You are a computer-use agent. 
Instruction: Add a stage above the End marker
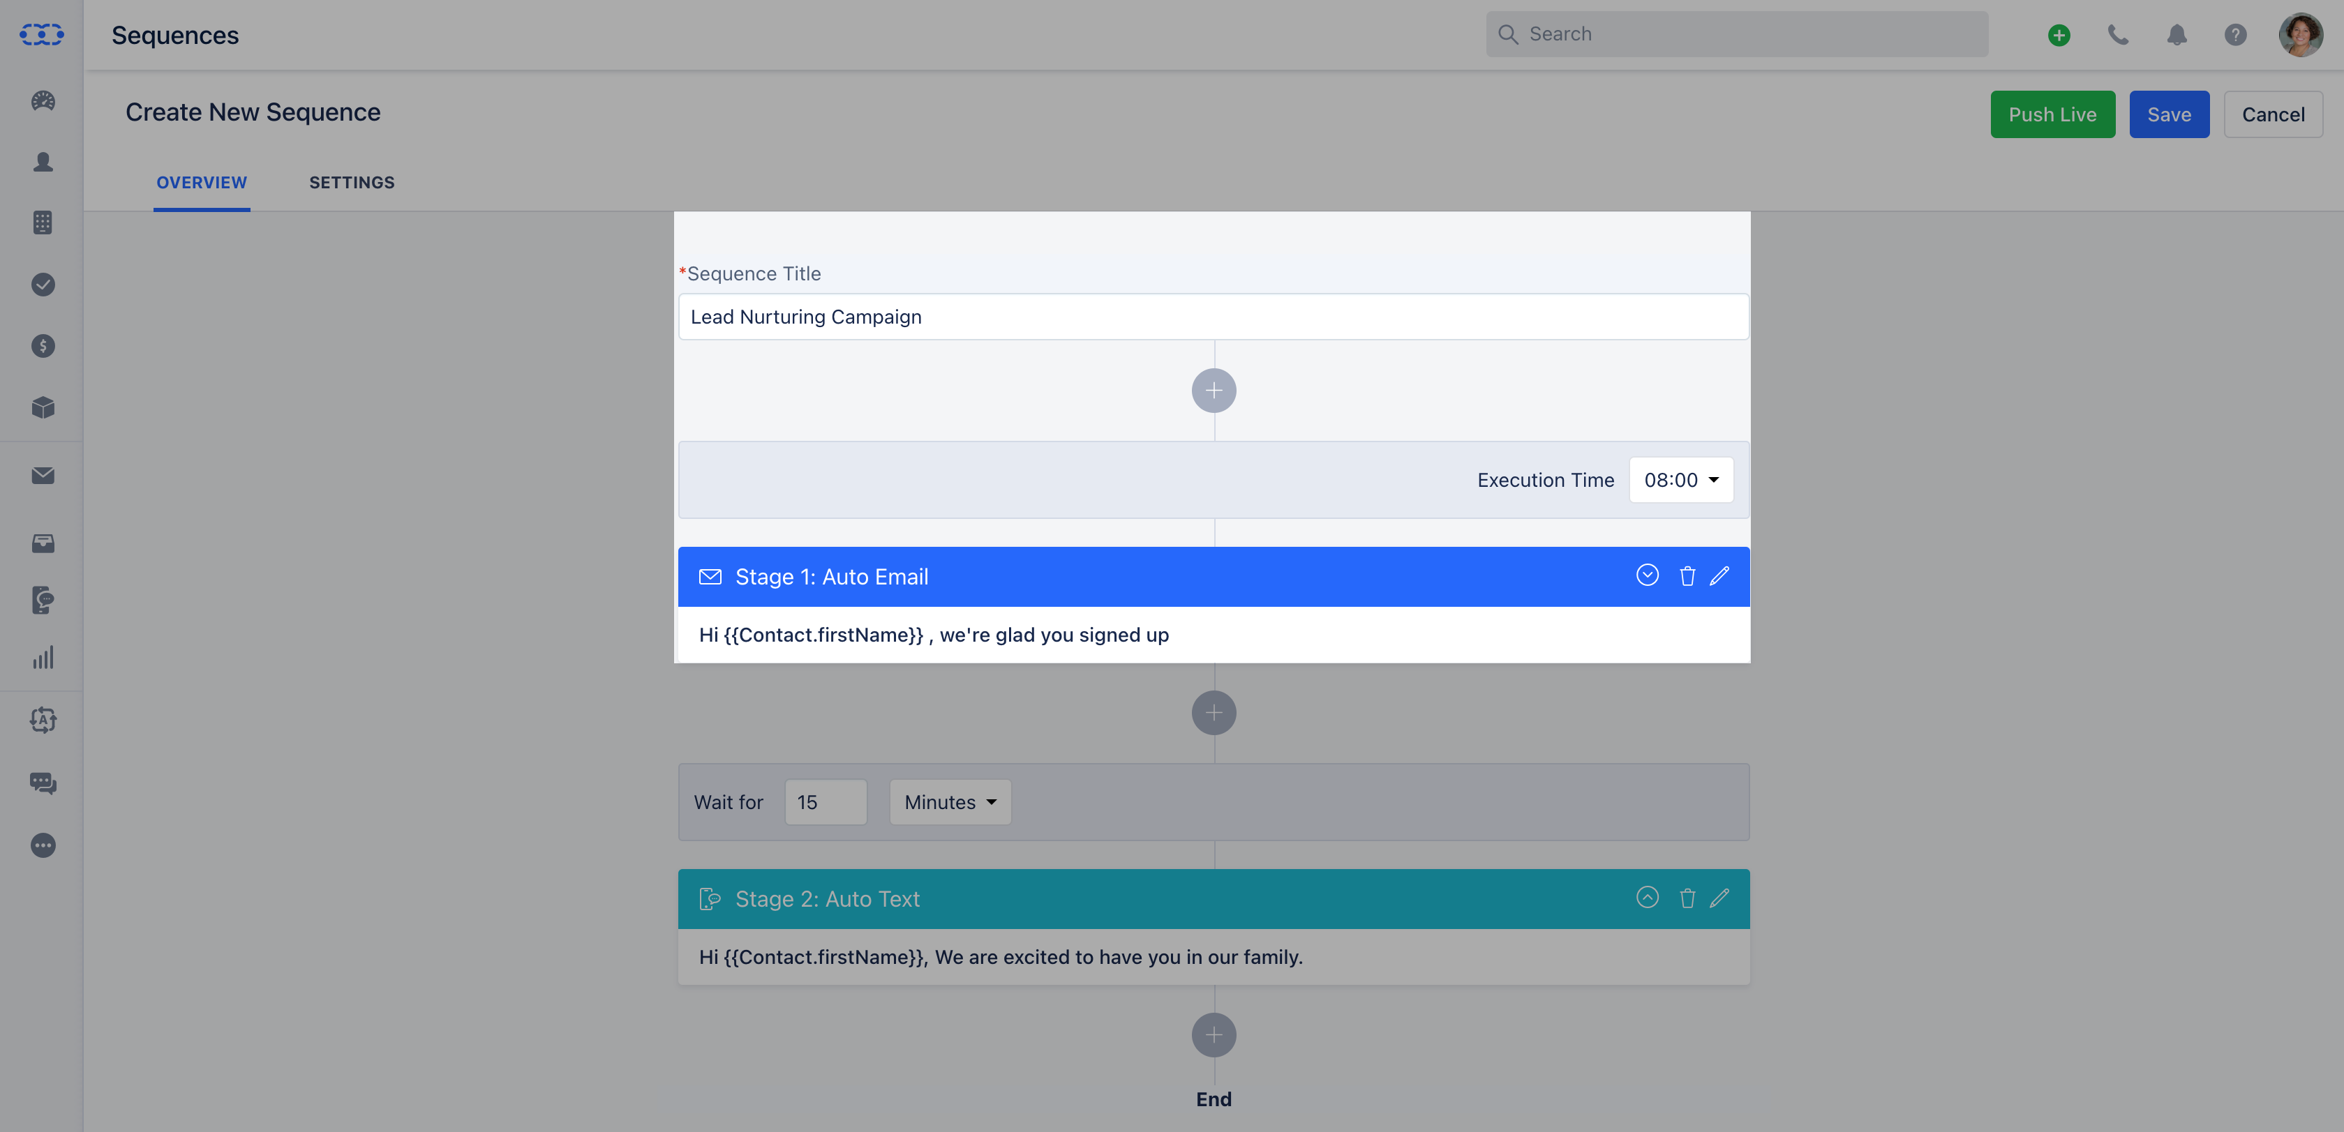(x=1214, y=1035)
